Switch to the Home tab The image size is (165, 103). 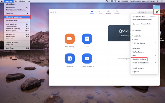[x=92, y=12]
